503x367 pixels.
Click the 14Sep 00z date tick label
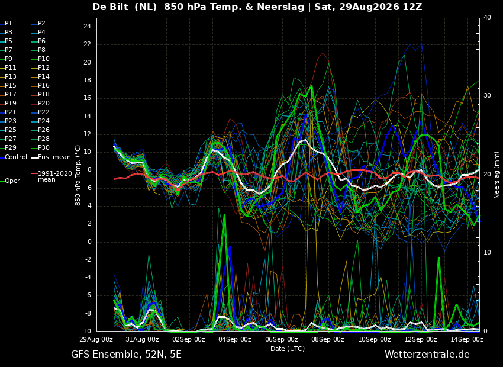[466, 339]
